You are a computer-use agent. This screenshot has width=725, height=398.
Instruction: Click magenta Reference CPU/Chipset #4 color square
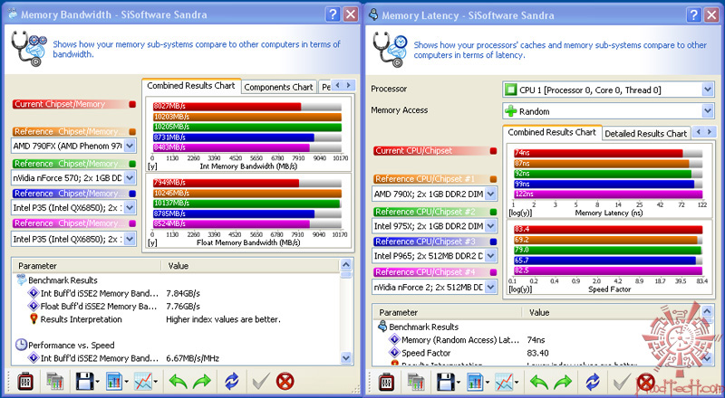493,272
